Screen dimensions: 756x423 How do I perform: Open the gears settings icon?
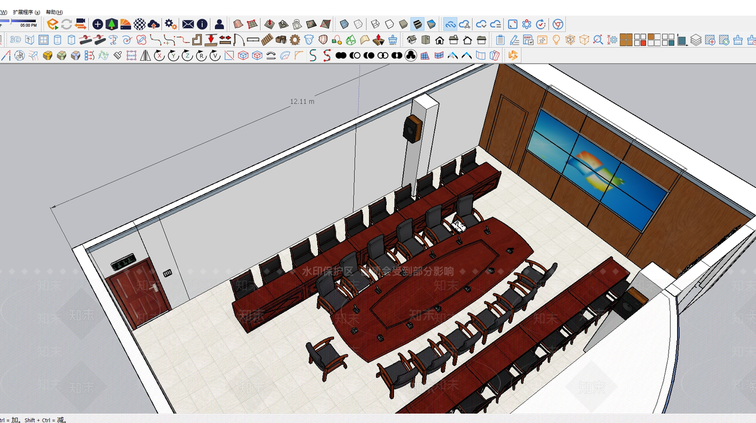click(171, 24)
